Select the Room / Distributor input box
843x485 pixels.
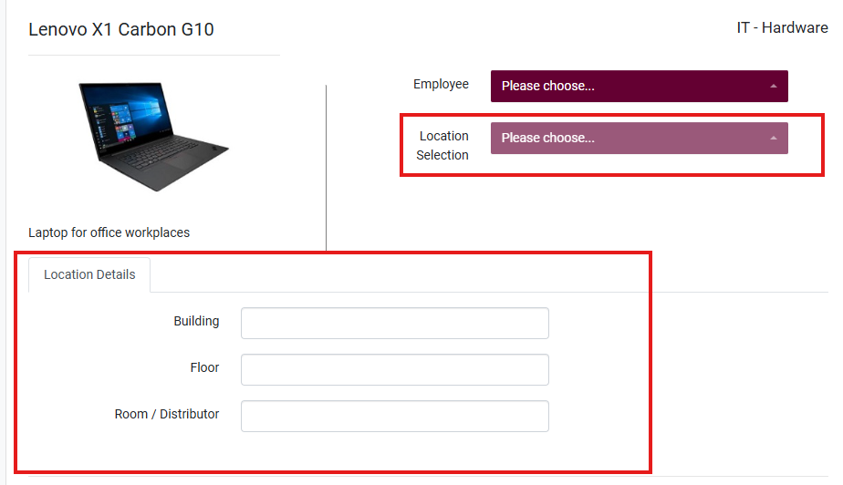point(394,416)
